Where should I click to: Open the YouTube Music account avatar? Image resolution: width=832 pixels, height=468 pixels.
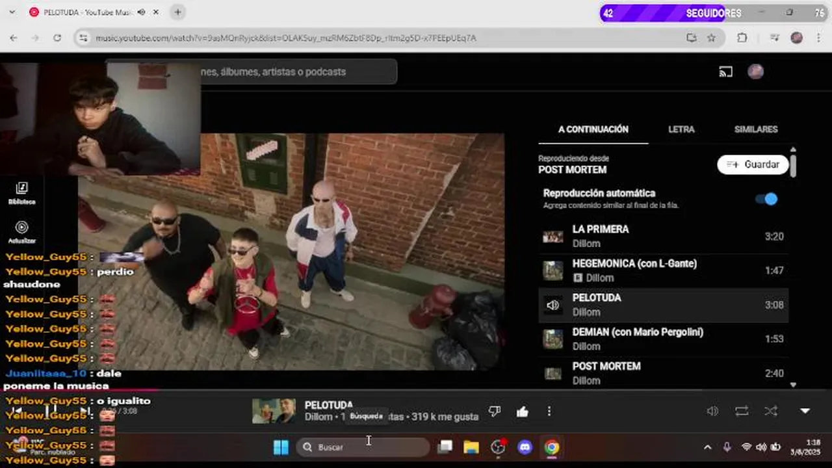click(x=755, y=71)
